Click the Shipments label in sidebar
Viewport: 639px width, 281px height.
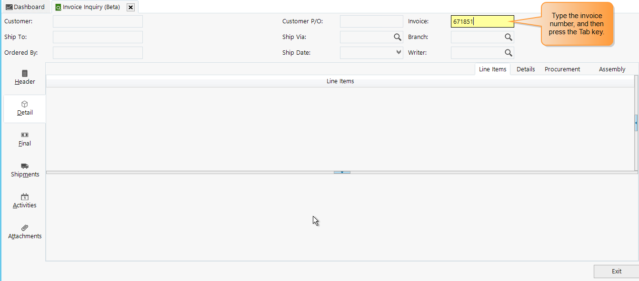tap(25, 174)
